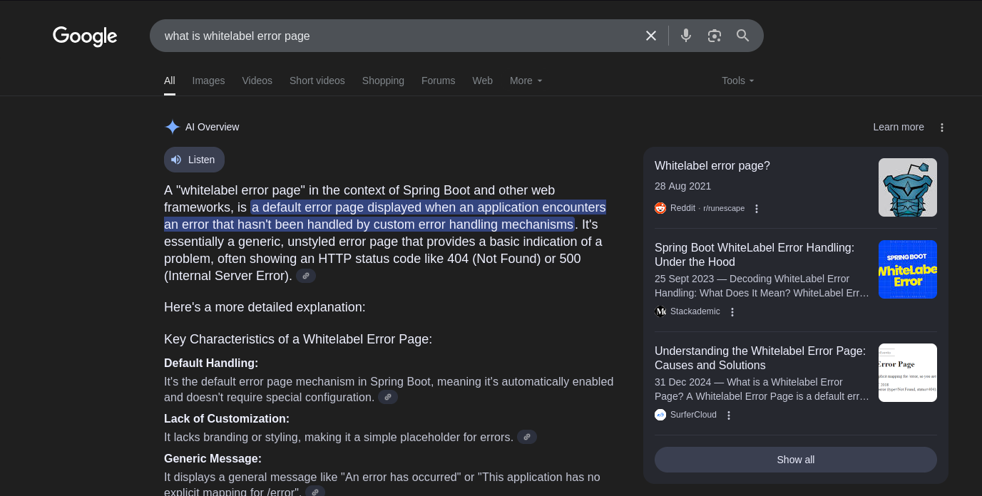Select the All results tab

pyautogui.click(x=170, y=81)
